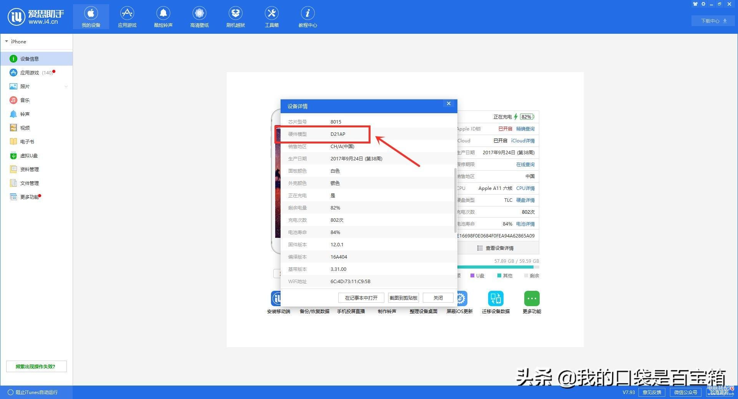Click 截图到剪贴板 button
The image size is (738, 399).
click(404, 298)
